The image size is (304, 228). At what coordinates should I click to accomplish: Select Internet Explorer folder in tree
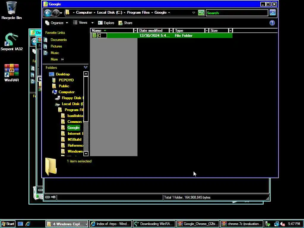75,134
